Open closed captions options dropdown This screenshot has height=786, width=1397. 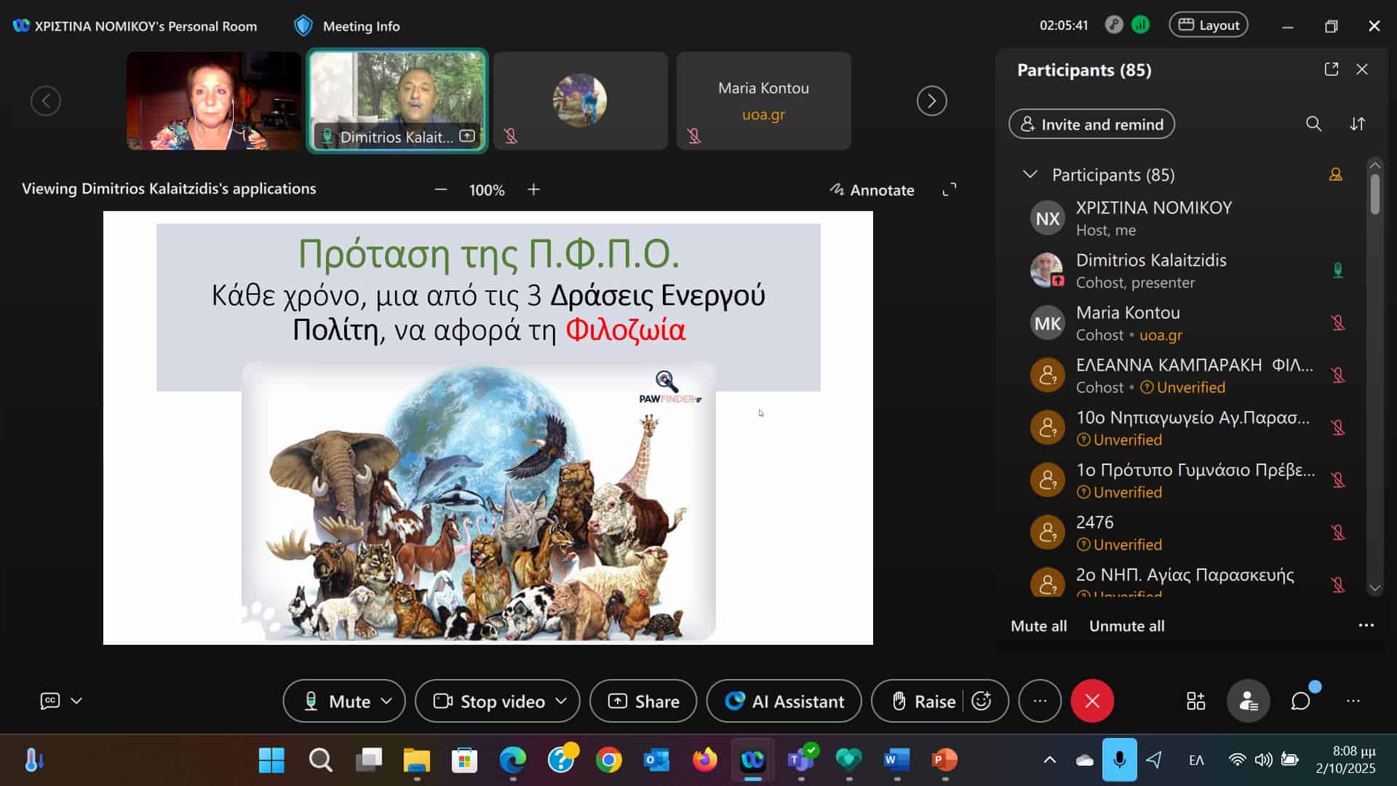click(x=76, y=701)
